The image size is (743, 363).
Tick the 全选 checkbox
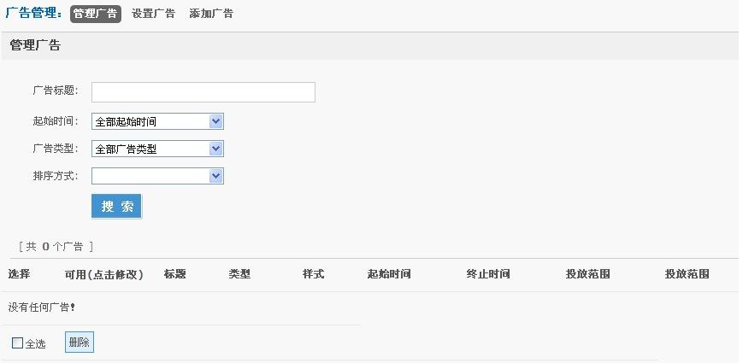click(18, 343)
